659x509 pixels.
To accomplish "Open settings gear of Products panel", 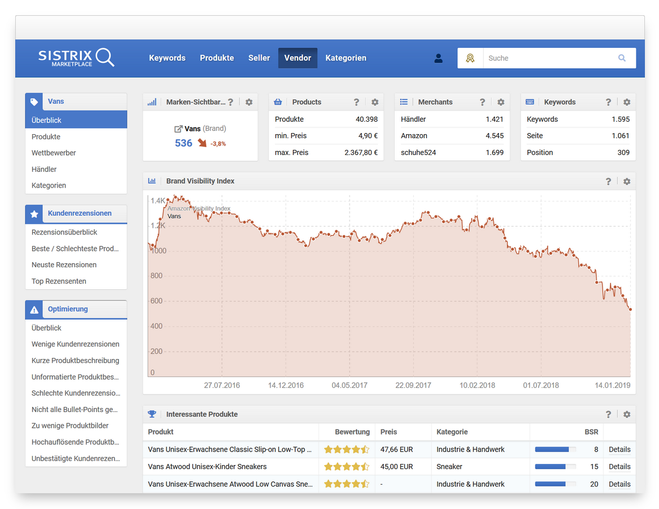I will tap(375, 102).
